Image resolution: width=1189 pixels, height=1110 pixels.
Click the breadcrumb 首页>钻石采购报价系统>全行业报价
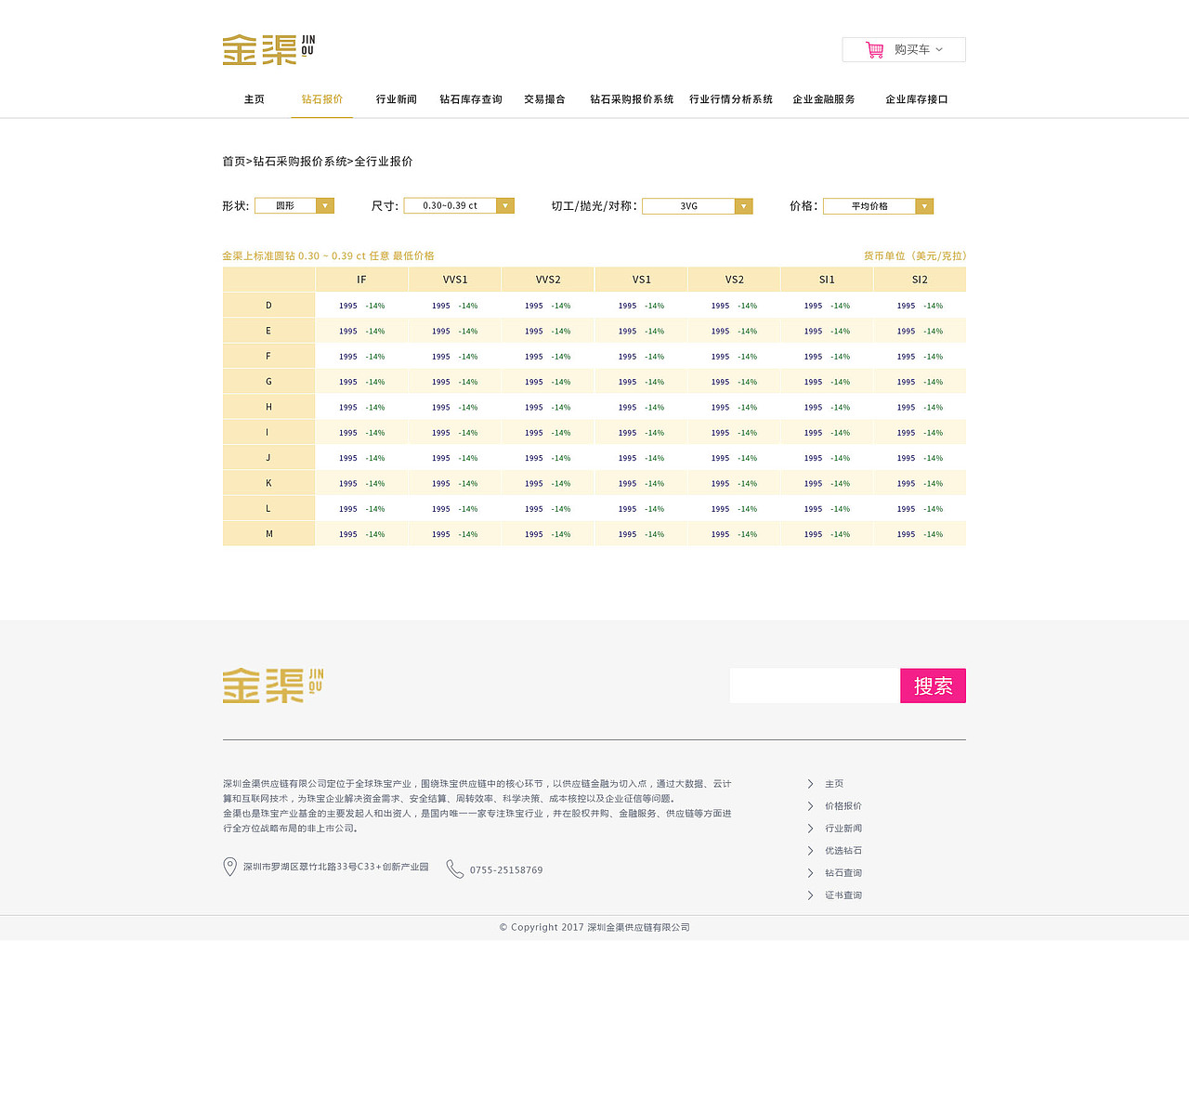(x=318, y=162)
